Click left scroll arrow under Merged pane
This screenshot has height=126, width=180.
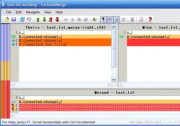13,115
